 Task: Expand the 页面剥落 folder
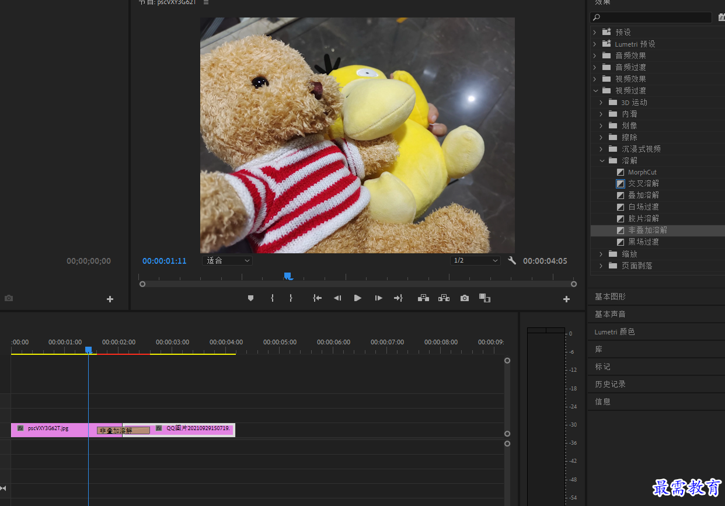pos(601,266)
